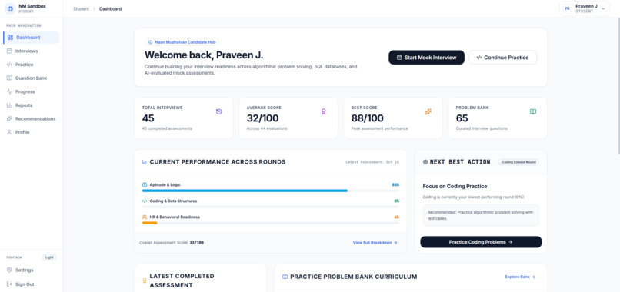Click the orange sparkle icon on Best Score card
The width and height of the screenshot is (620, 292).
coord(428,112)
